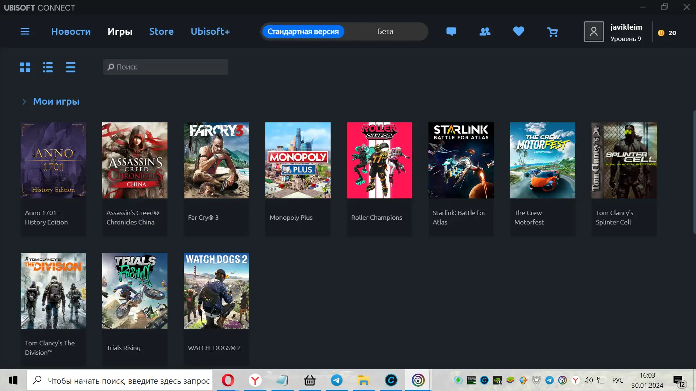Click the Roller Champions title text
Viewport: 696px width, 391px height.
pyautogui.click(x=377, y=218)
